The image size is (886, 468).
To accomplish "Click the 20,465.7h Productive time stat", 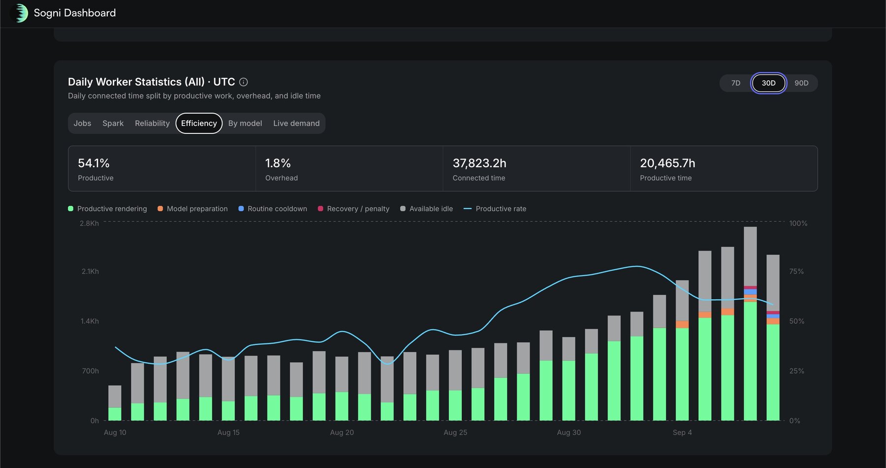I will (x=724, y=169).
